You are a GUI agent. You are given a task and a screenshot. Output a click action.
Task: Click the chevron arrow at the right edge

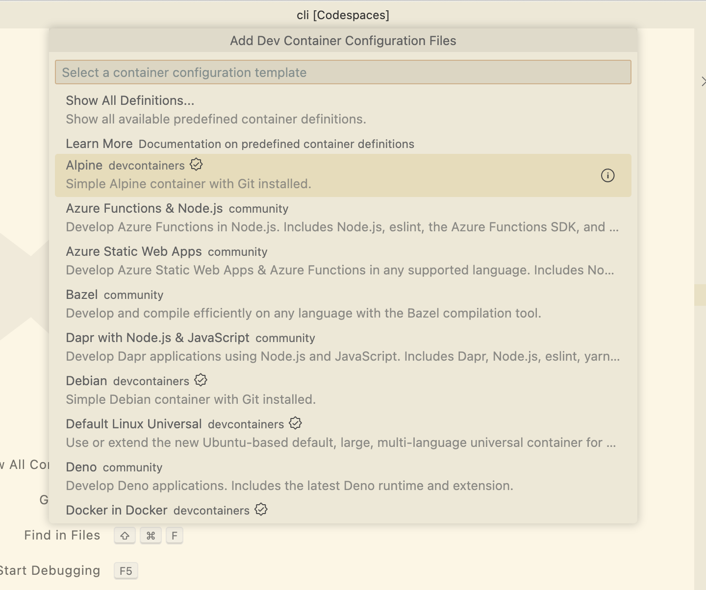pos(703,81)
